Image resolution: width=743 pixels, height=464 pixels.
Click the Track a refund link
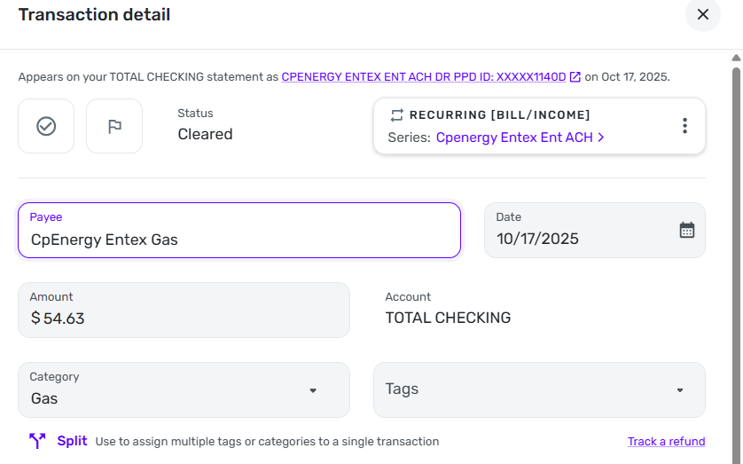pyautogui.click(x=666, y=442)
